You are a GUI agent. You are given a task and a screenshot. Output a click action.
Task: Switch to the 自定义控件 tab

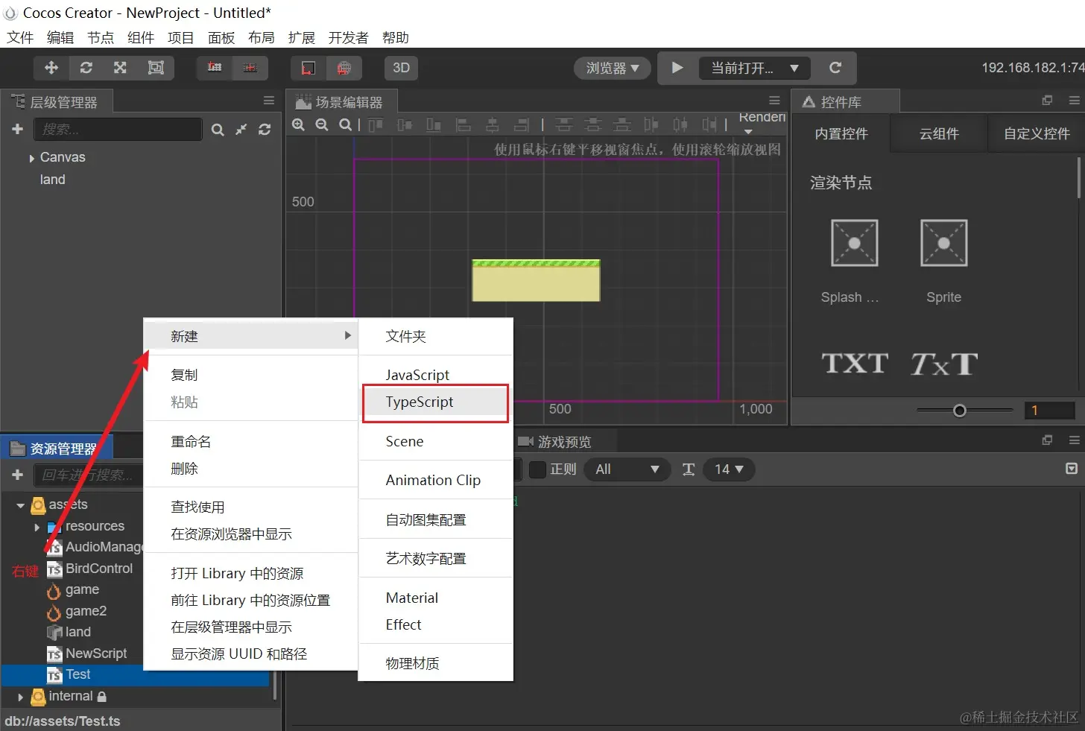click(x=1037, y=134)
